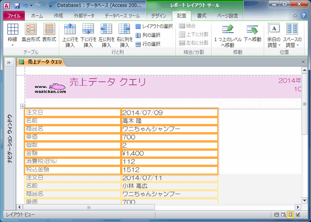Click the layout selector cross handle

22,106
